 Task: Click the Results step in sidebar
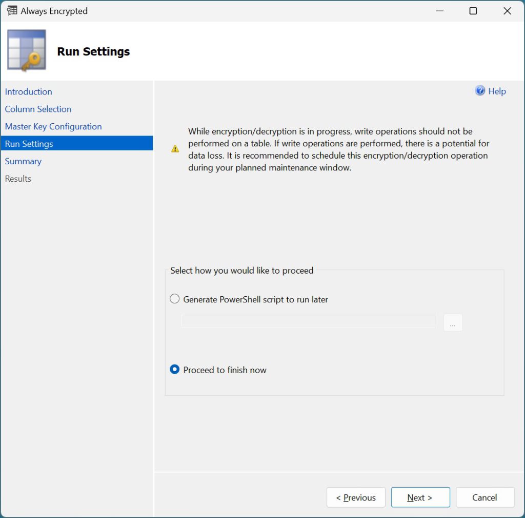(x=18, y=179)
